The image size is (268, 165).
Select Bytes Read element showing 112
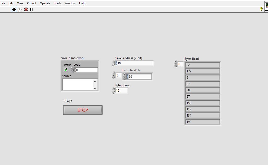pyautogui.click(x=203, y=109)
